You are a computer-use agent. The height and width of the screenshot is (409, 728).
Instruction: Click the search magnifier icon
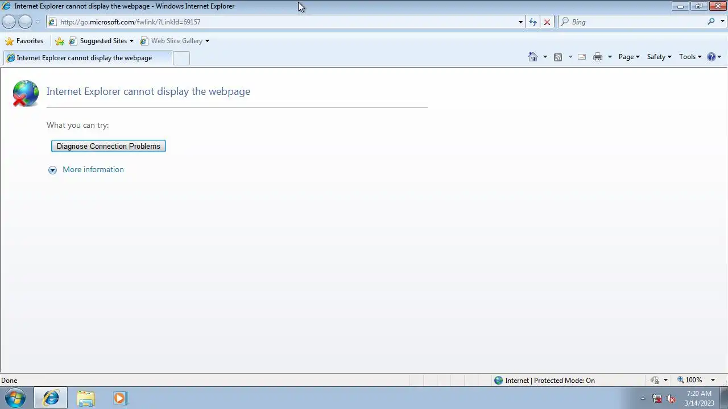click(711, 22)
